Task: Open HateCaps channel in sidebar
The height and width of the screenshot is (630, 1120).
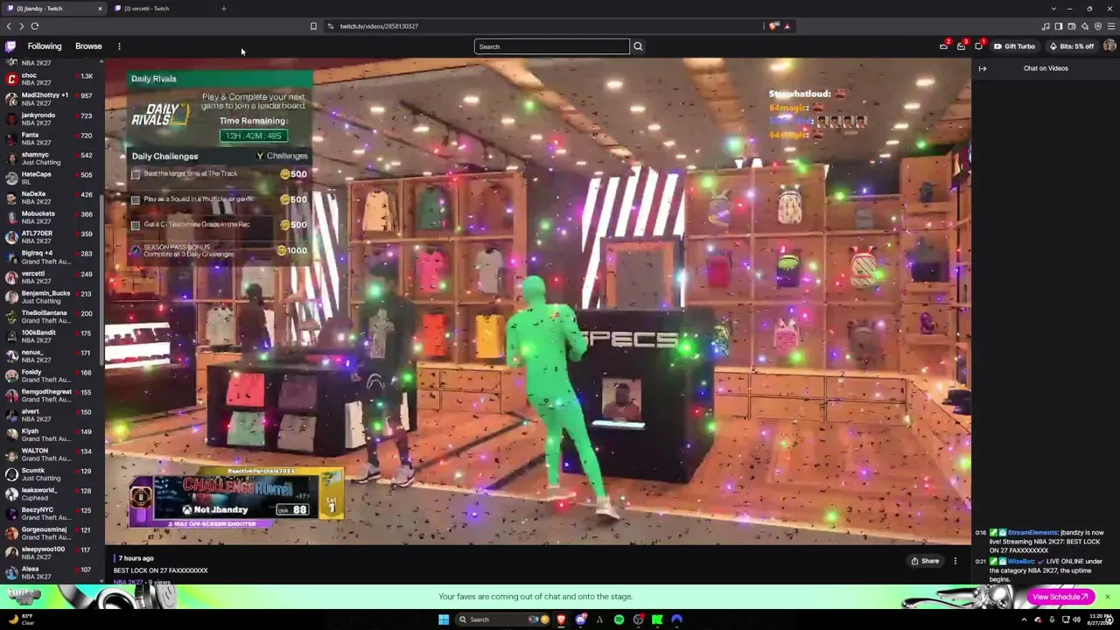Action: click(51, 178)
